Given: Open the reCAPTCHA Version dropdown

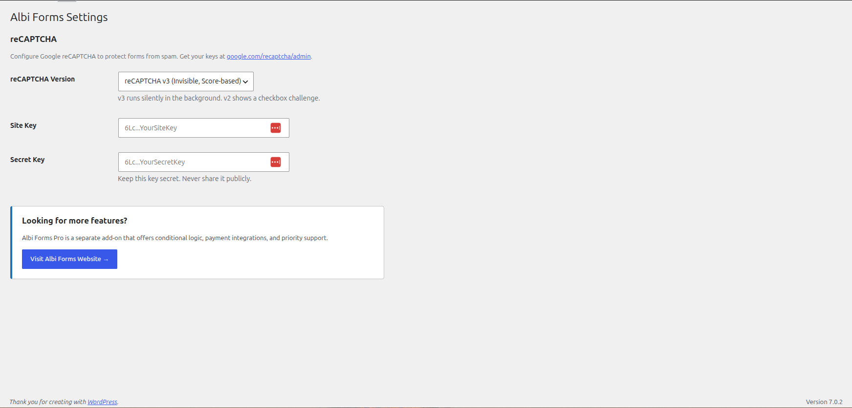Looking at the screenshot, I should pos(186,82).
